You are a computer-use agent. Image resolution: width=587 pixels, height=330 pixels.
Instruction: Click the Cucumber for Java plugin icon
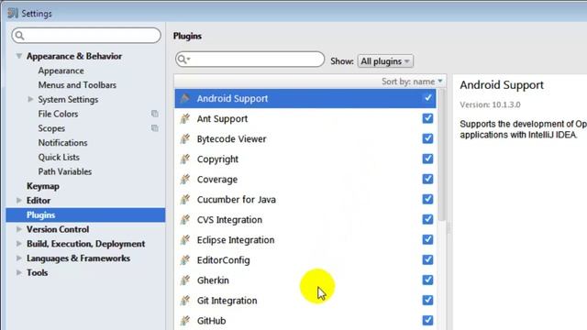[185, 200]
